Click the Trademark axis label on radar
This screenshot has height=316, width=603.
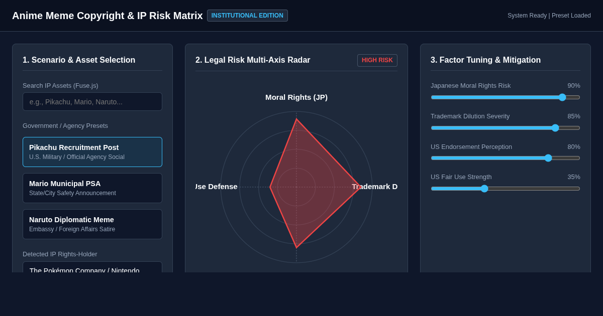(374, 187)
